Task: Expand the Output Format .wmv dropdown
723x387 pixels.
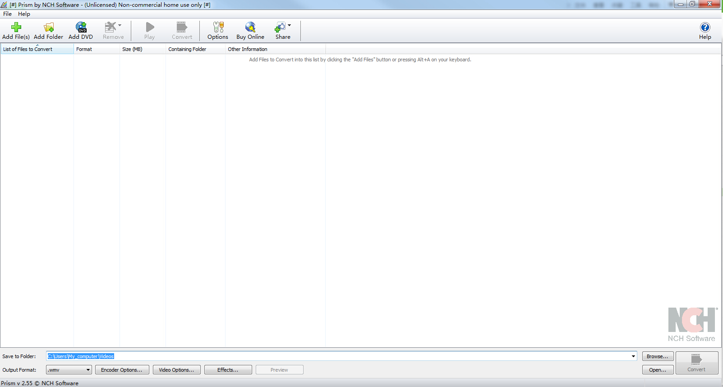Action: point(88,370)
